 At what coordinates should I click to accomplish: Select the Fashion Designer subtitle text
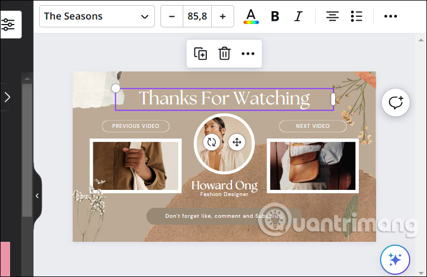click(x=224, y=194)
